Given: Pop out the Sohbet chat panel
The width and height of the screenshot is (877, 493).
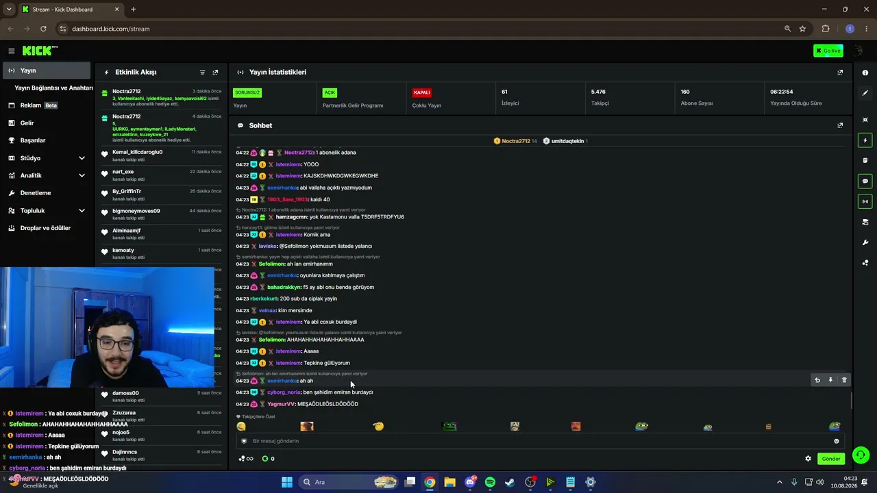Looking at the screenshot, I should [840, 125].
